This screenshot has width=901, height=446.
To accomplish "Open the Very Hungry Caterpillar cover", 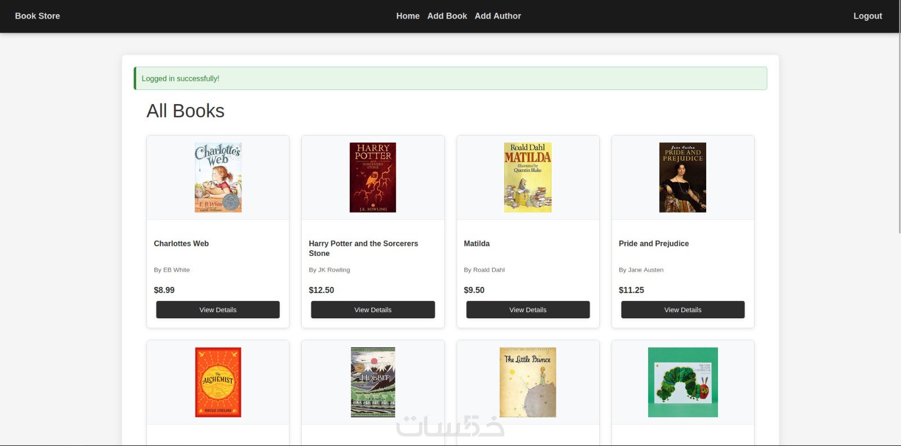I will pyautogui.click(x=683, y=382).
